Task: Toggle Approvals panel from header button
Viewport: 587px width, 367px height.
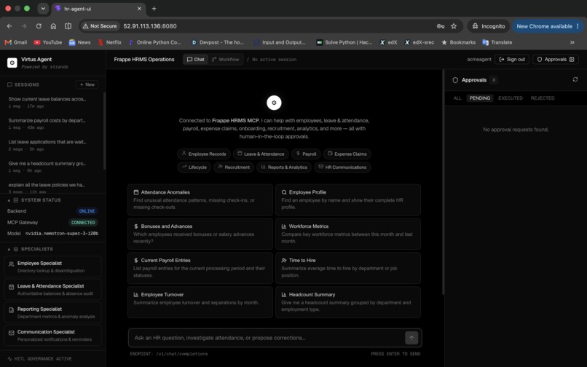Action: coord(556,59)
